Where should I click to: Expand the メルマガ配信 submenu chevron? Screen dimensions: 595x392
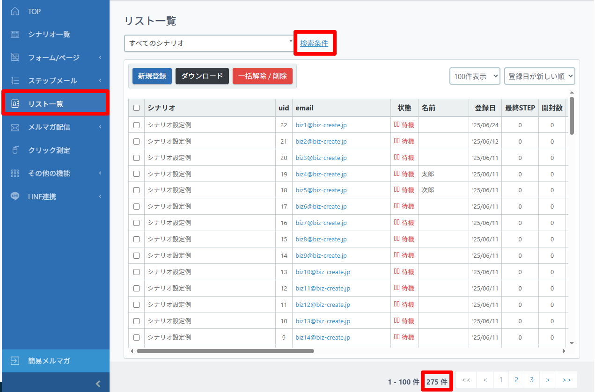point(100,127)
